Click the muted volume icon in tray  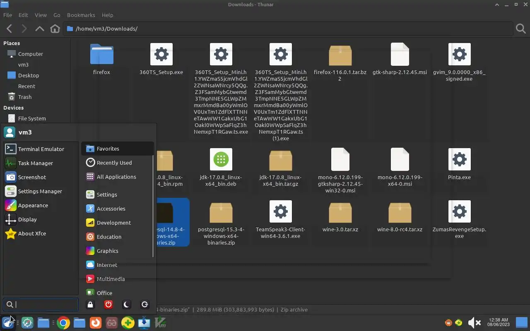click(x=474, y=323)
